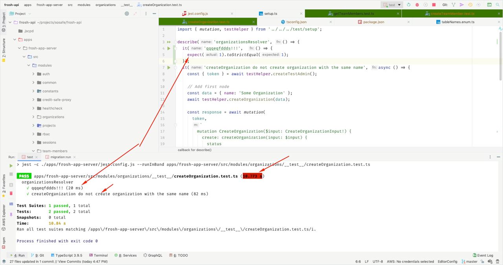Image resolution: width=503 pixels, height=265 pixels.
Task: Toggle the npm side panel
Action: (4, 243)
